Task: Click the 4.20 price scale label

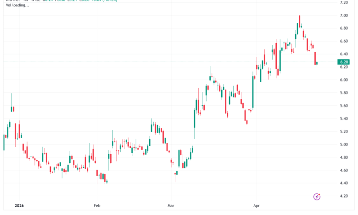Action: (344, 196)
